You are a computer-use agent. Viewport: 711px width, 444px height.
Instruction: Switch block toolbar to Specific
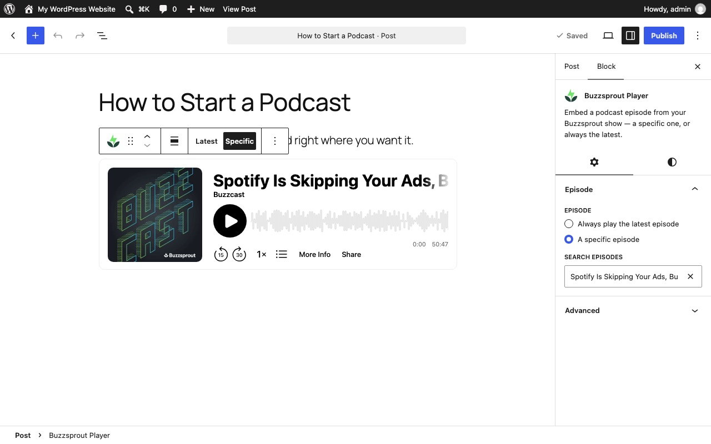point(239,141)
